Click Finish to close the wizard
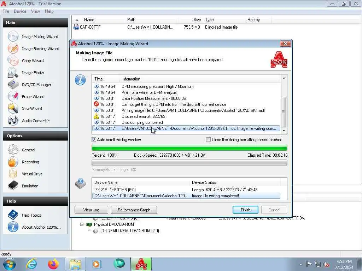The image size is (362, 271). 245,210
